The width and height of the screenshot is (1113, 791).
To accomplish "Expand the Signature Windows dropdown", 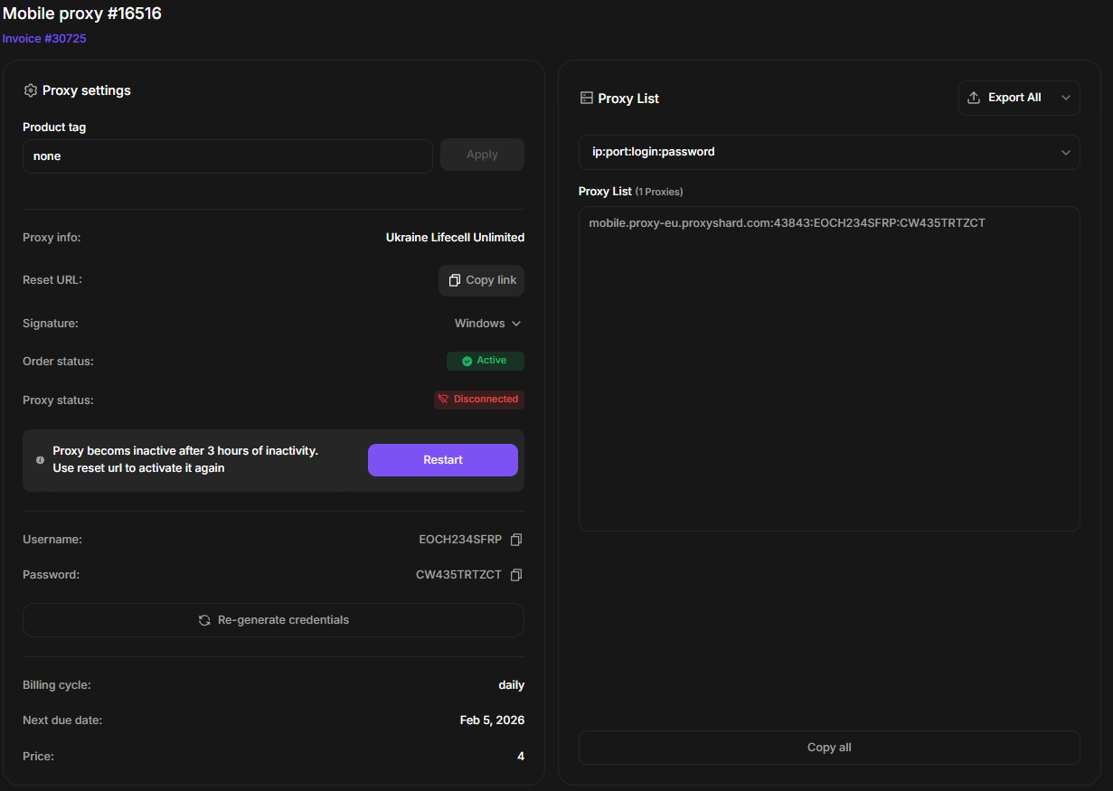I will click(487, 324).
